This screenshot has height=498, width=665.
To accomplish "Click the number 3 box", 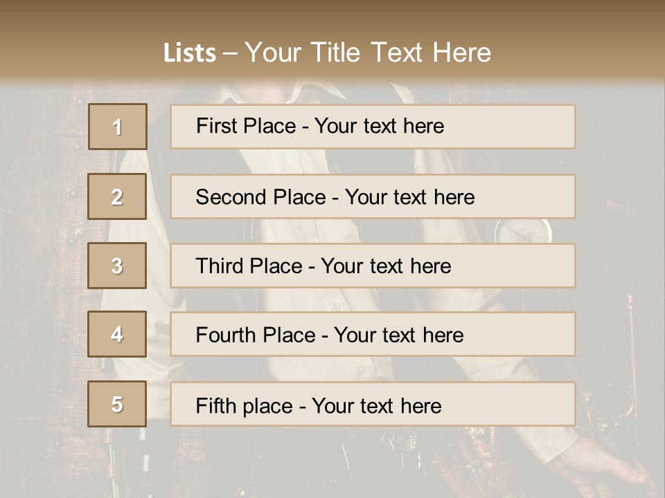I will point(118,266).
